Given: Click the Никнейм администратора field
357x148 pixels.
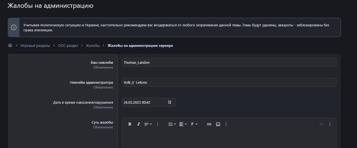Looking at the screenshot, I should tap(229, 83).
